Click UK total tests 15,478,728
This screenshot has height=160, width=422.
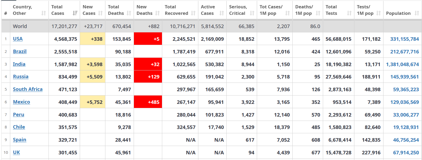(x=338, y=153)
